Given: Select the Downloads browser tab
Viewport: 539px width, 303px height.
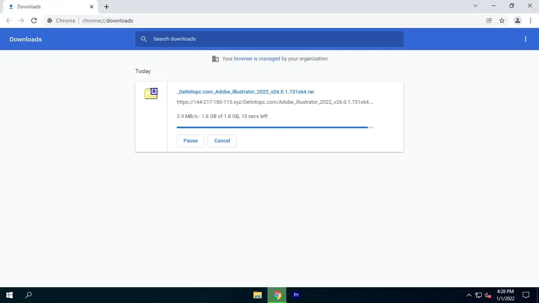Looking at the screenshot, I should coord(51,7).
